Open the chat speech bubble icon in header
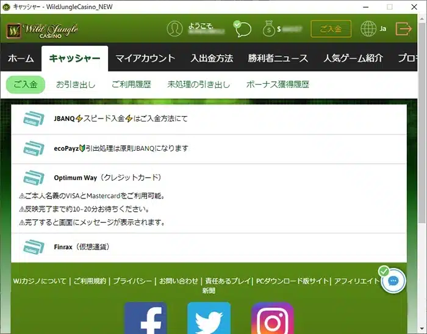The image size is (427, 334). pos(242,29)
